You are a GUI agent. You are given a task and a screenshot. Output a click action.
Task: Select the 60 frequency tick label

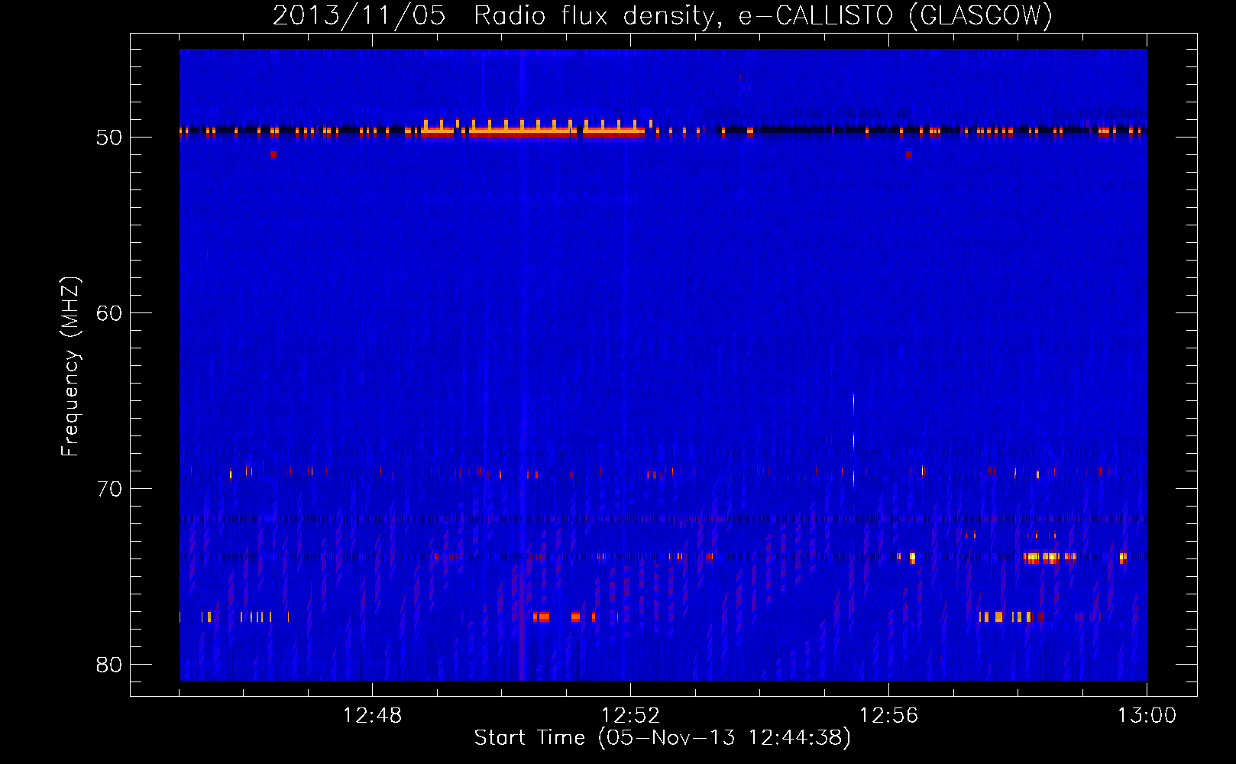pos(109,313)
